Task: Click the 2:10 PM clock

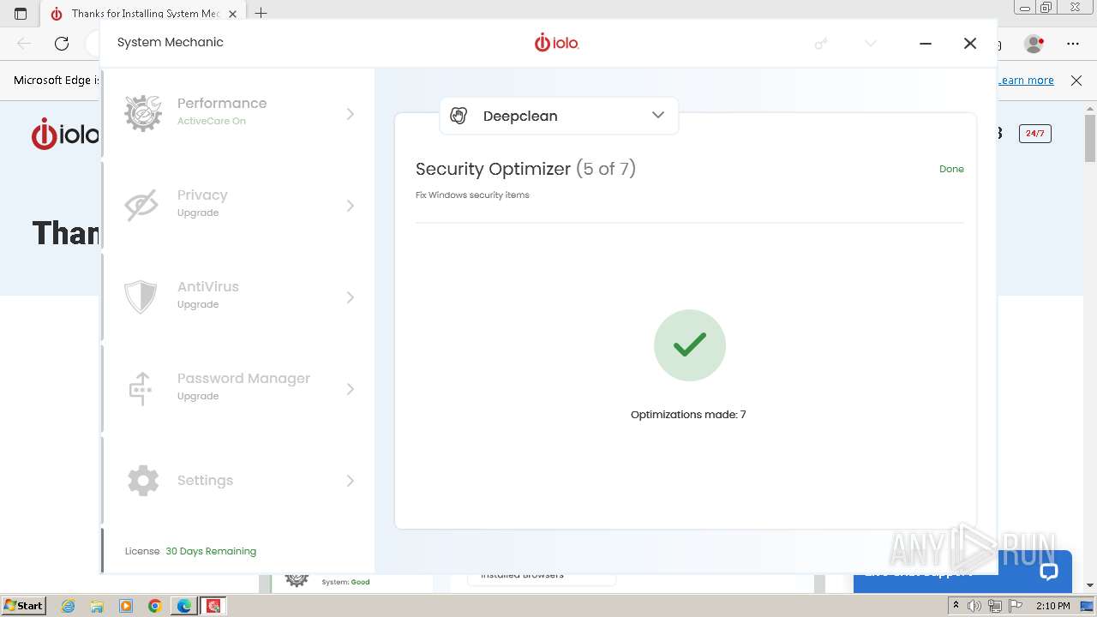Action: tap(1053, 606)
